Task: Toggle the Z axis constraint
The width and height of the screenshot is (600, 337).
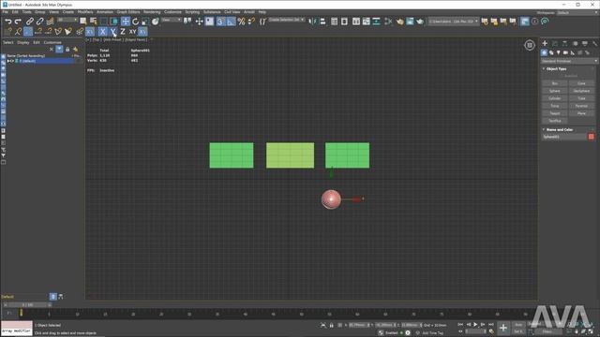Action: (x=123, y=32)
